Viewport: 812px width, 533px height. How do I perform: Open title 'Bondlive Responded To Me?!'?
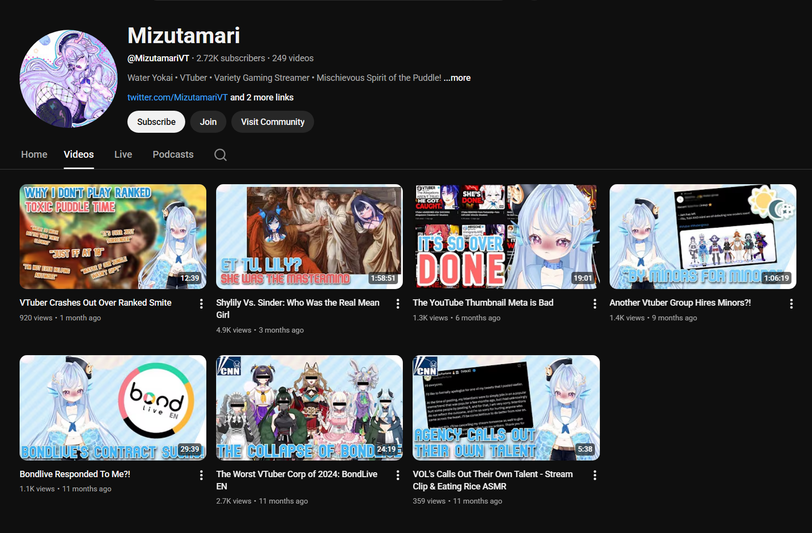click(75, 474)
